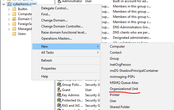Expand the Managed Service Accounts node
The image size is (174, 110).
point(9,29)
